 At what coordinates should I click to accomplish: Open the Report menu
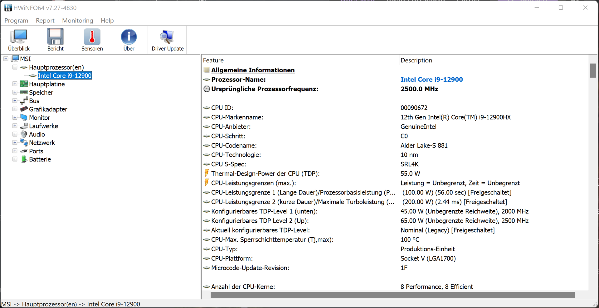pyautogui.click(x=45, y=21)
